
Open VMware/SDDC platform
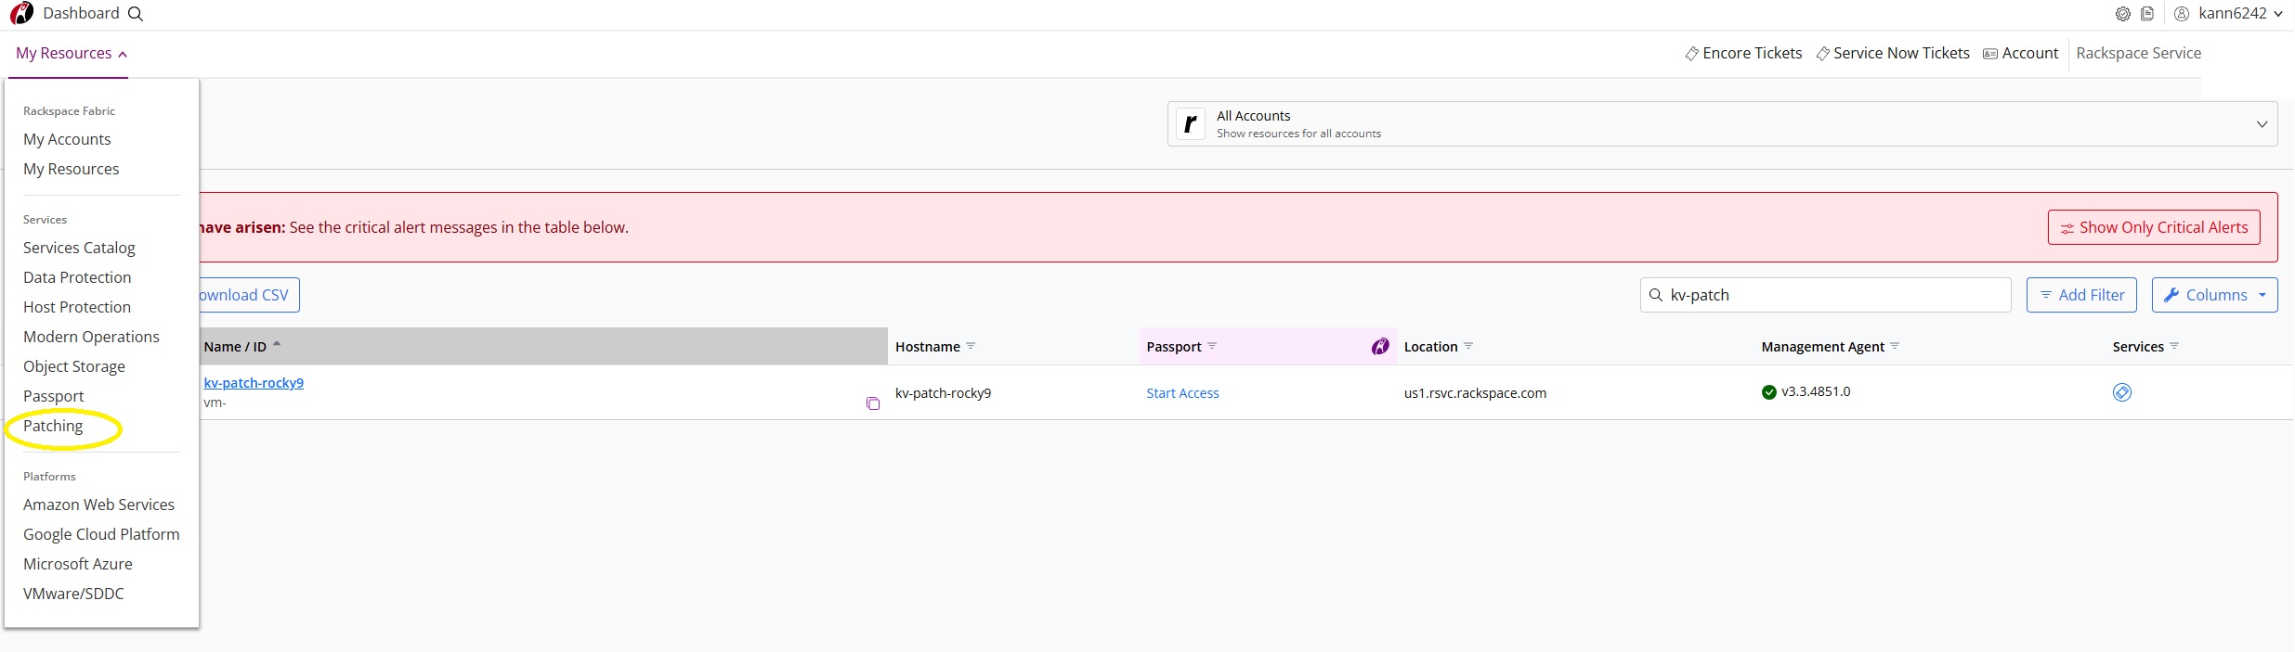[73, 594]
